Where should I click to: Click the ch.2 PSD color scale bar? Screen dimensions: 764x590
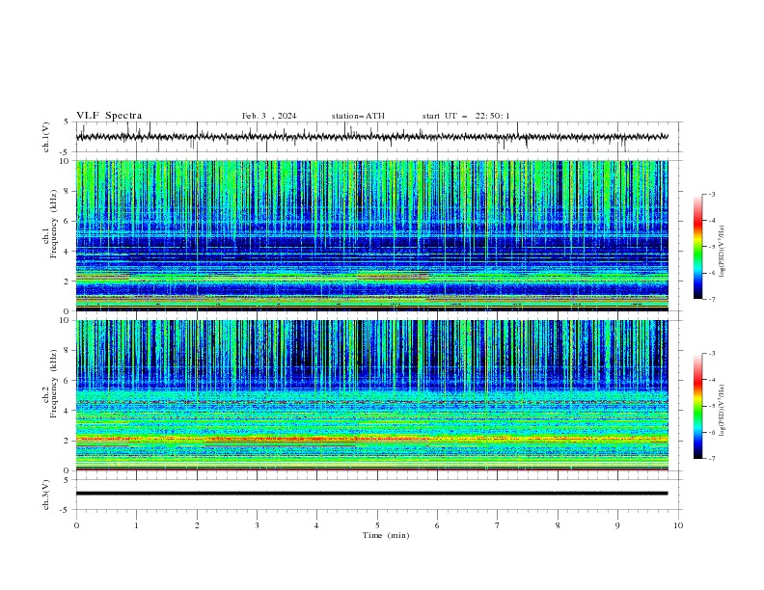pos(697,406)
